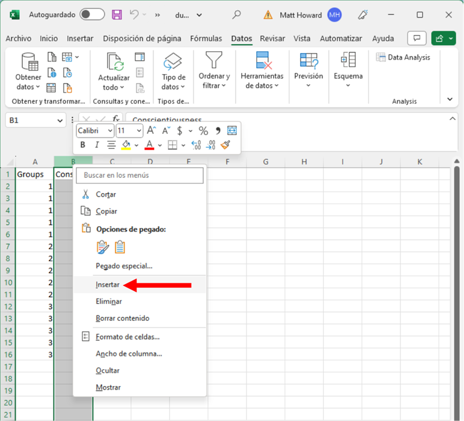The height and width of the screenshot is (421, 464).
Task: Click the Buscar en los menús search field
Action: tap(140, 175)
